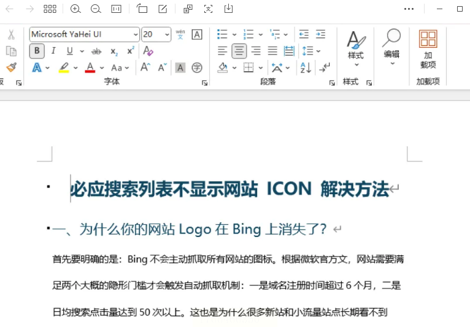Click the zoom in magnifier icon

point(75,9)
